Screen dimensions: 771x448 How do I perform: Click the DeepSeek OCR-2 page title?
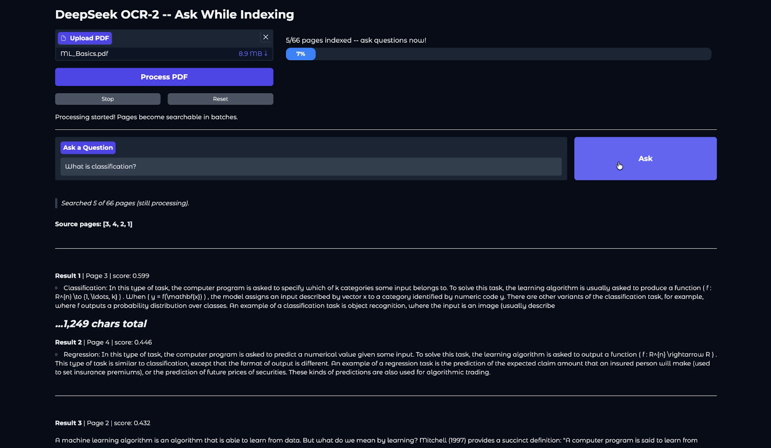[x=174, y=14]
